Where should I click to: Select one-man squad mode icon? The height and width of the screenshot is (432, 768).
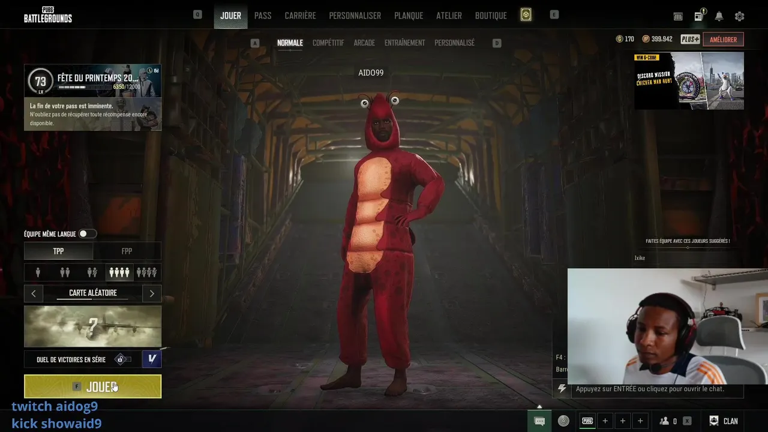tap(146, 272)
